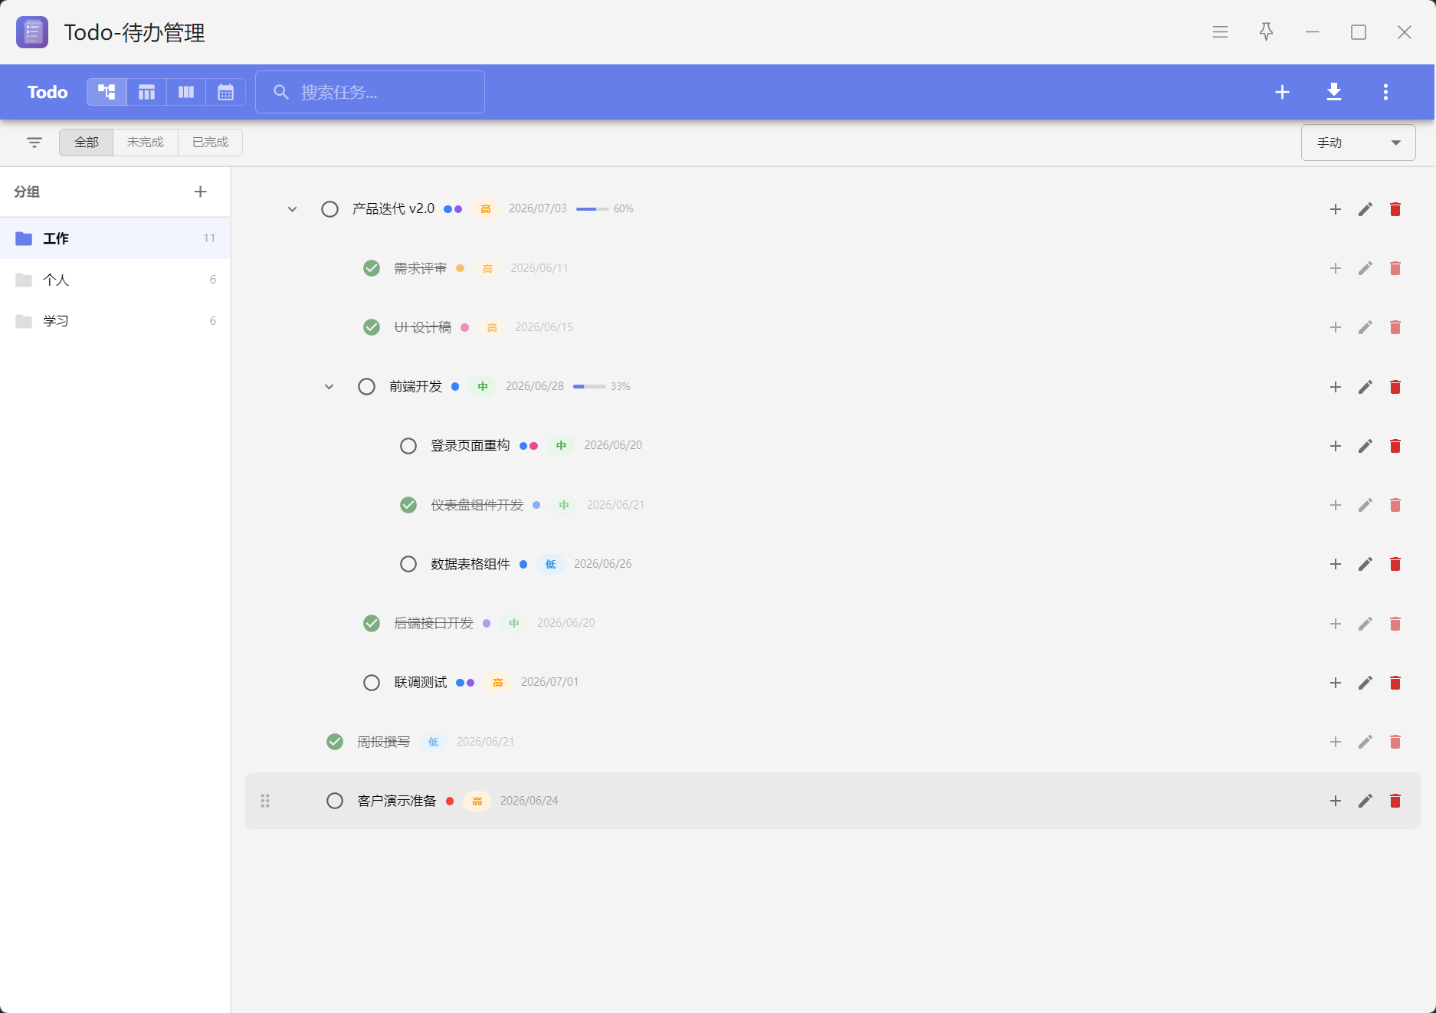The width and height of the screenshot is (1436, 1013).
Task: Delete the 产品迭代 v2.0 task
Action: coord(1395,209)
